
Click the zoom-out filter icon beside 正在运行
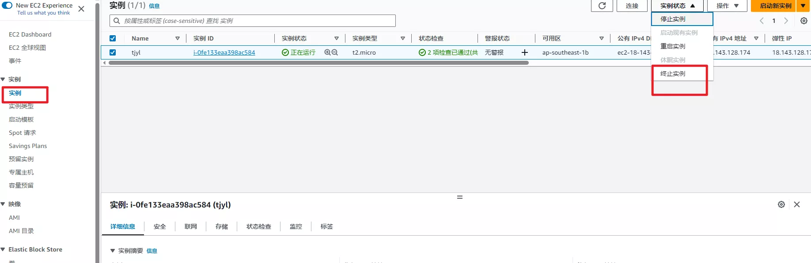pos(335,52)
